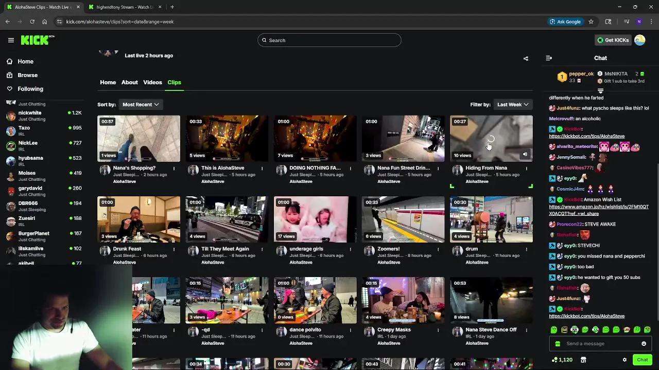
Task: Open user profile avatar
Action: pyautogui.click(x=640, y=40)
